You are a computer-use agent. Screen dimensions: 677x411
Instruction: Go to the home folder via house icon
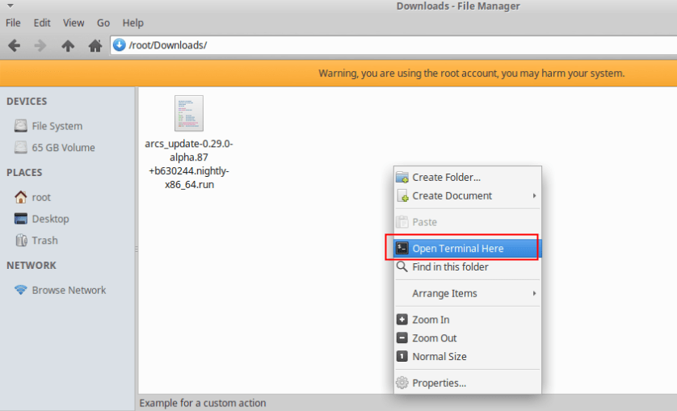(95, 45)
